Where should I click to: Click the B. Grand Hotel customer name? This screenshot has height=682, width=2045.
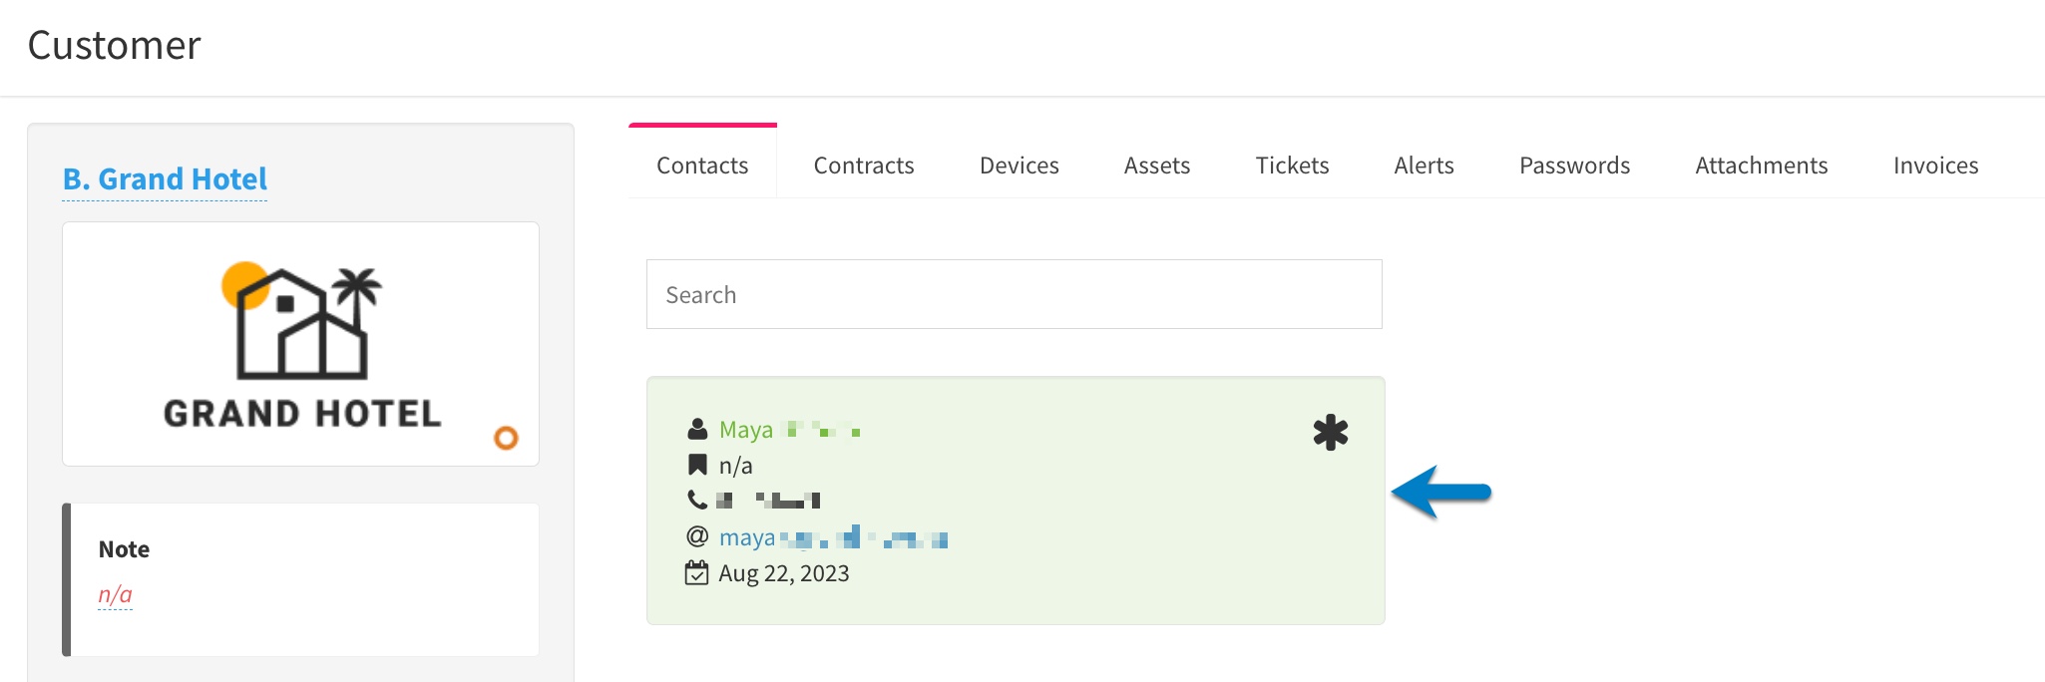tap(165, 179)
